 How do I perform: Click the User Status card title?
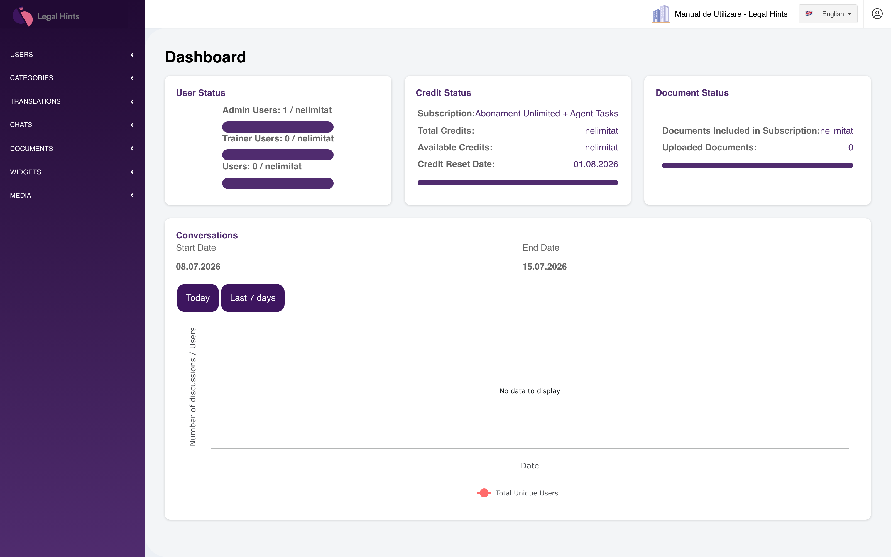tap(201, 93)
